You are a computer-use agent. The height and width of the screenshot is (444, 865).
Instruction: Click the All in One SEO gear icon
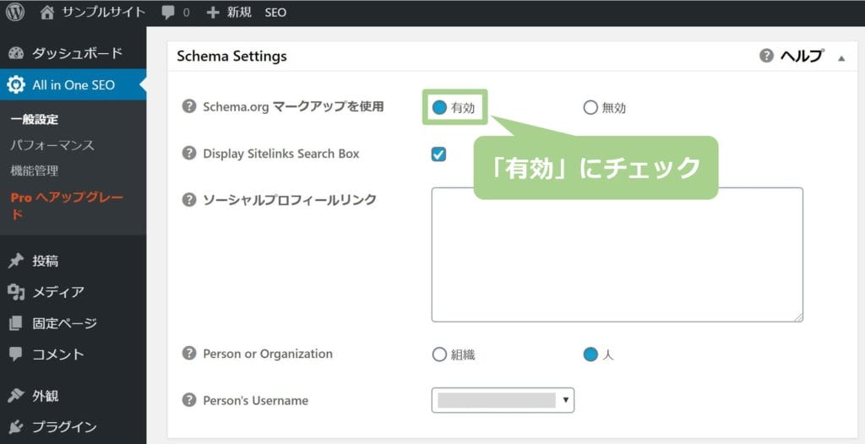coord(16,85)
